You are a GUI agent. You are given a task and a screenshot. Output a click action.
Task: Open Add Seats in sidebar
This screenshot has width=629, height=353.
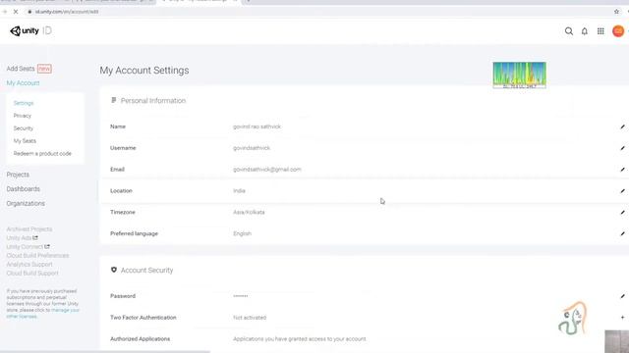(x=21, y=69)
